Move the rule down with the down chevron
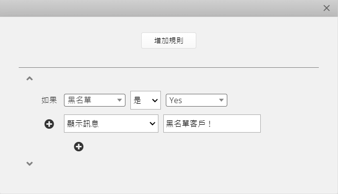338x194 pixels. 30,164
